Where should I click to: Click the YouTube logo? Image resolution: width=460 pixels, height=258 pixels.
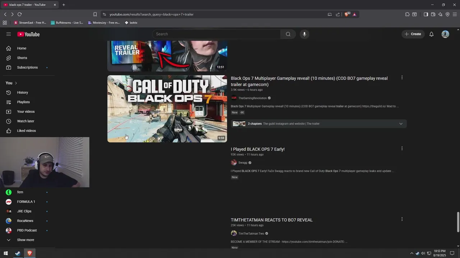click(28, 34)
